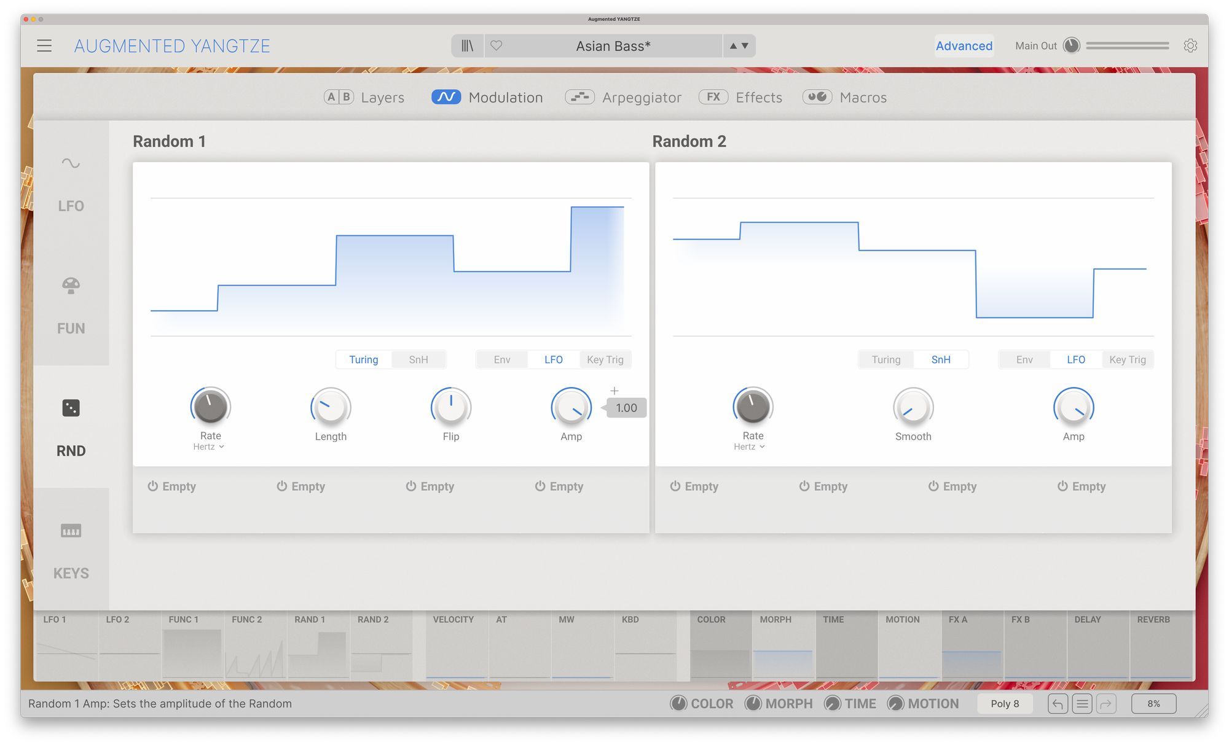The image size is (1229, 745).
Task: Adjust the Random 1 Length knob
Action: pyautogui.click(x=331, y=407)
